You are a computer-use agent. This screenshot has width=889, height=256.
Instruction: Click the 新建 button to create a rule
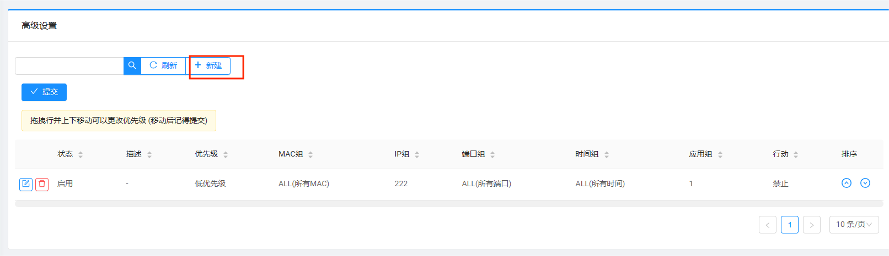[x=208, y=65]
